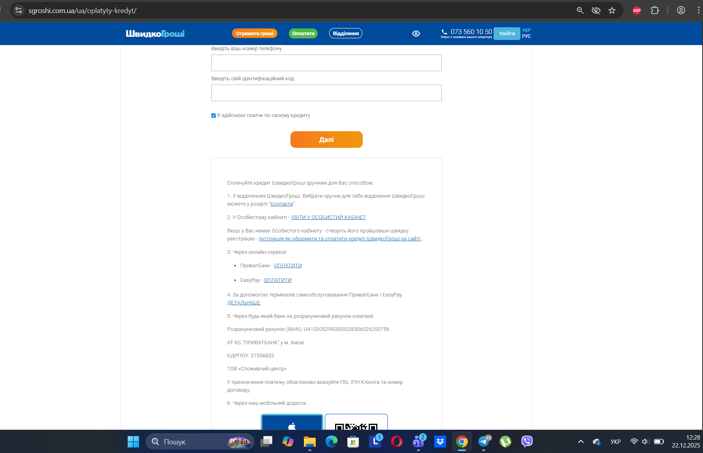Switch site language to РУС
The height and width of the screenshot is (453, 703).
click(526, 36)
